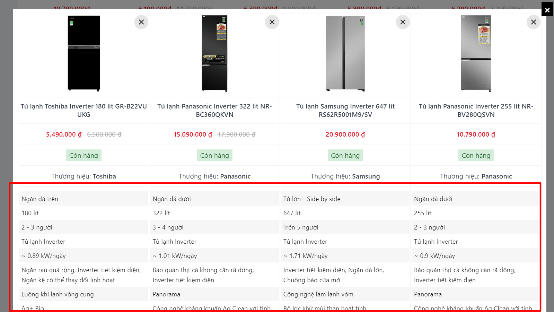Screen dimensions: 554x312
Task: Click the black Toshiba fridge image
Action: tap(84, 53)
